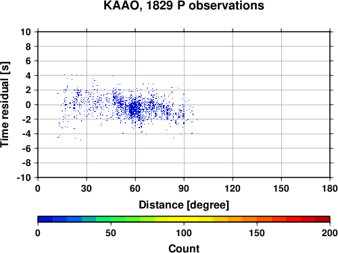Click the y-axis tick label 10
Screen dimensions: 338x253
coord(26,32)
